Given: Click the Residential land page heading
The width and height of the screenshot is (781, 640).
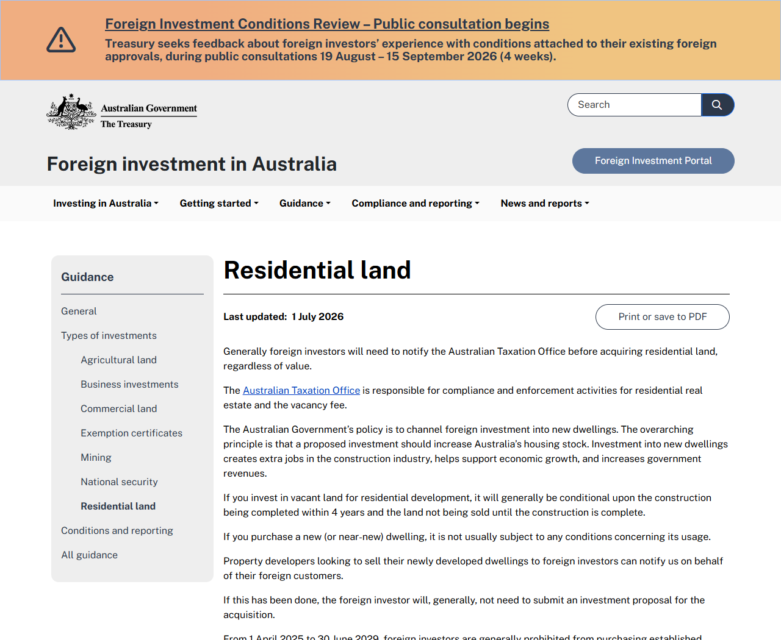Looking at the screenshot, I should click(317, 270).
